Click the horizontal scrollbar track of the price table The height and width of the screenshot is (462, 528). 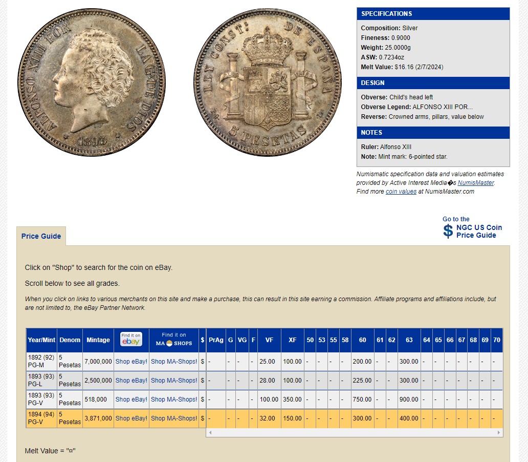(x=354, y=433)
